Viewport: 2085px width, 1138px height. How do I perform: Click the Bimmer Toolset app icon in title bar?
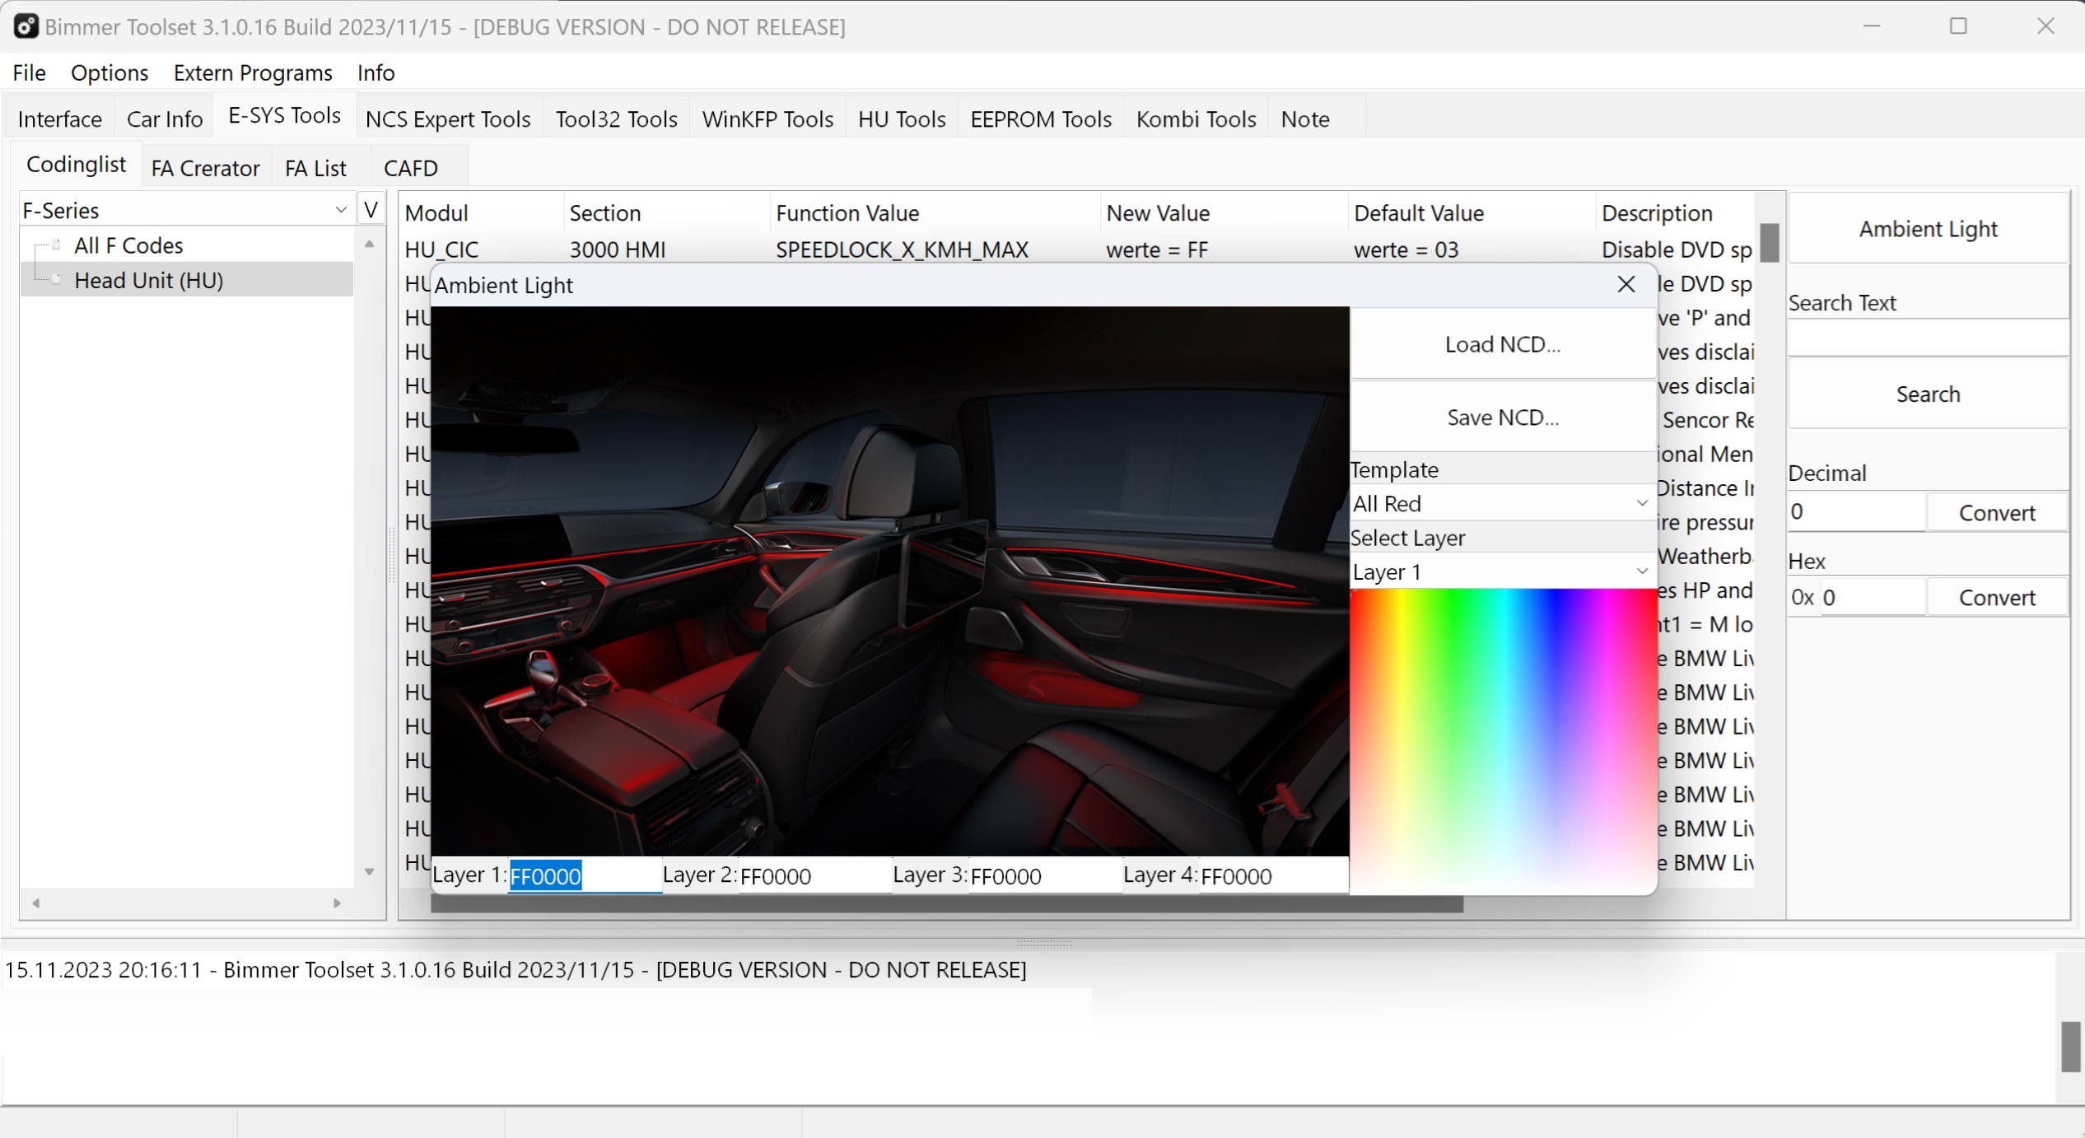[26, 26]
